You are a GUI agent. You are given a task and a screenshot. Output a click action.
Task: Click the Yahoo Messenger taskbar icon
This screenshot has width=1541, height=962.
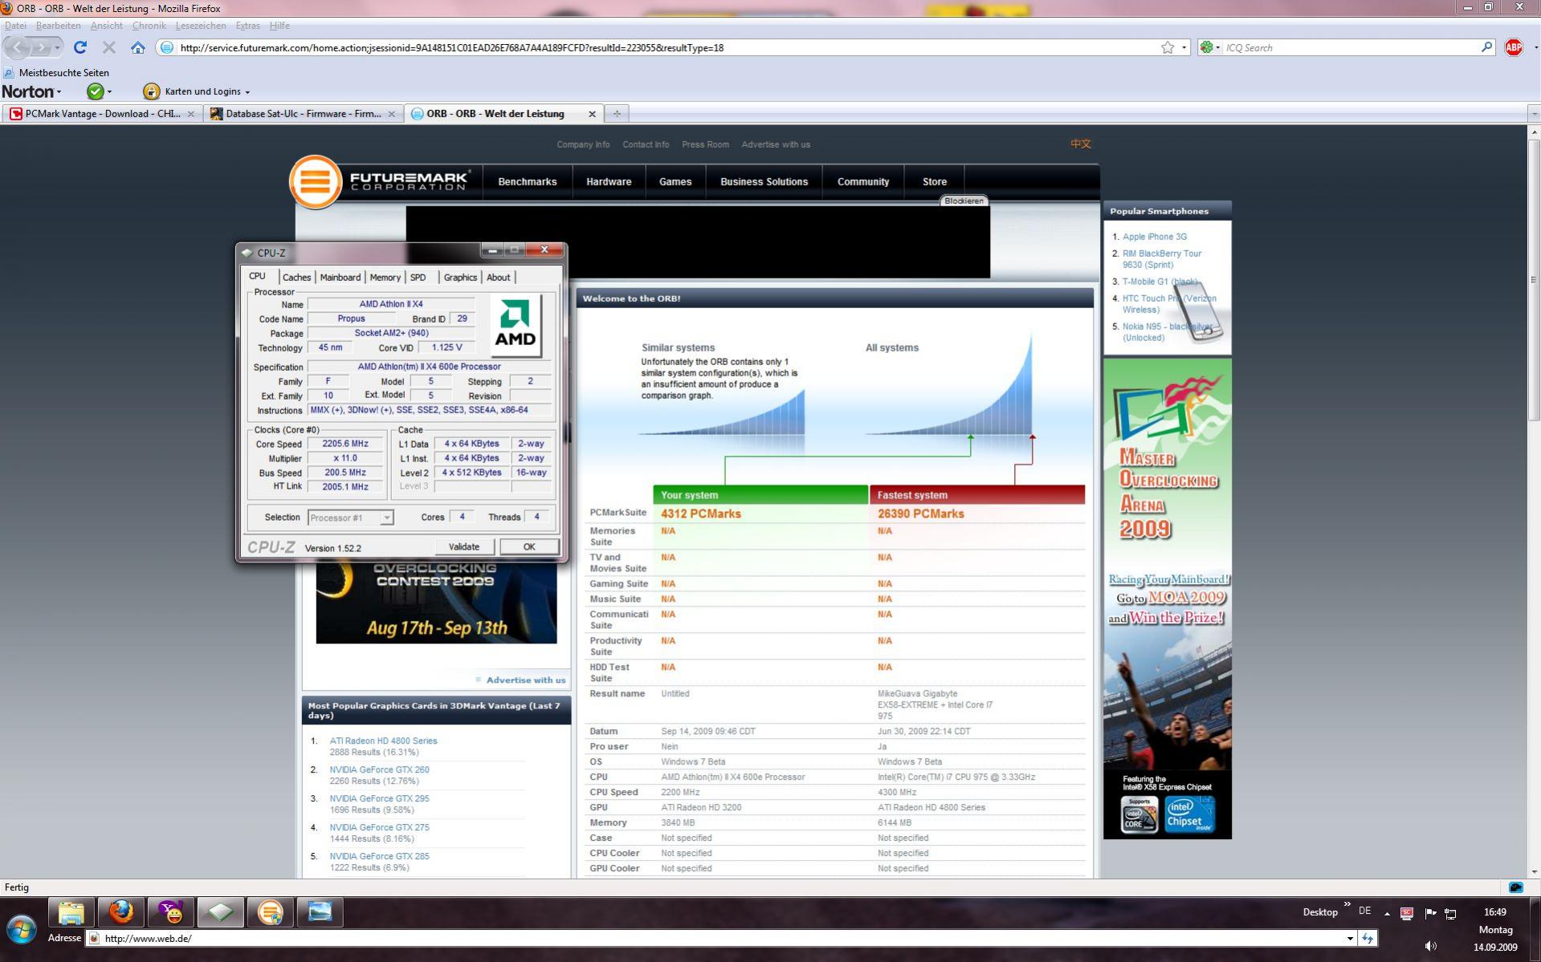click(x=171, y=912)
